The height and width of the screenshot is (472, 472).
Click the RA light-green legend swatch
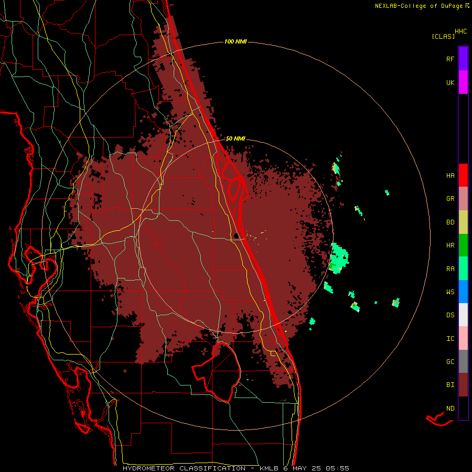(463, 269)
